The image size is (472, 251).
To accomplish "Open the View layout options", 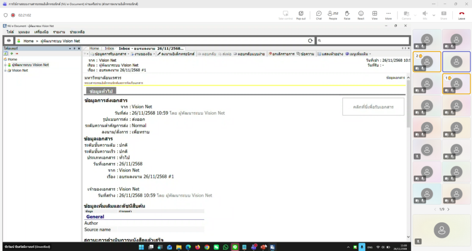I will point(374,15).
